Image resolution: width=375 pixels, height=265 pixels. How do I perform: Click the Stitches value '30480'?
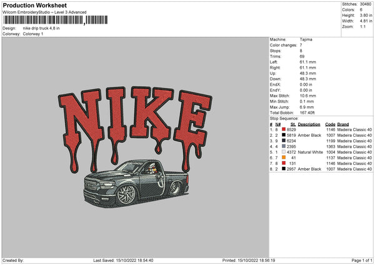click(x=366, y=4)
